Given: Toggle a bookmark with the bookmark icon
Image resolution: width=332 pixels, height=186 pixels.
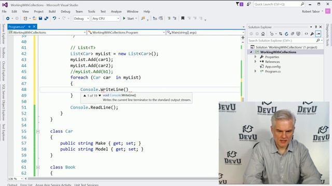Looking at the screenshot, I should (x=183, y=19).
